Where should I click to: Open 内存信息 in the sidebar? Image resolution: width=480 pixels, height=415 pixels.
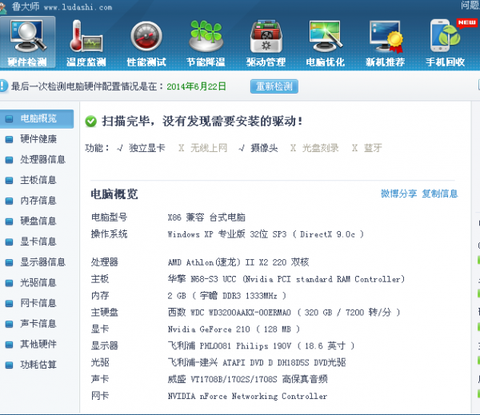click(37, 201)
